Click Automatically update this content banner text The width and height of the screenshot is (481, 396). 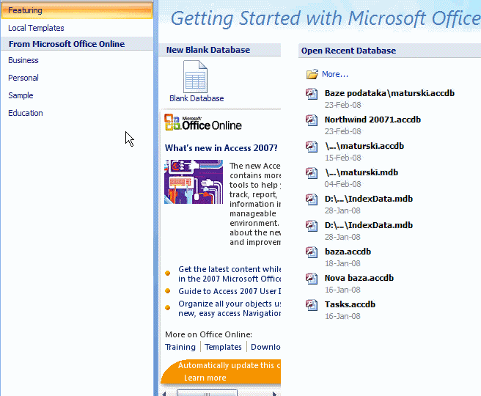click(x=230, y=365)
